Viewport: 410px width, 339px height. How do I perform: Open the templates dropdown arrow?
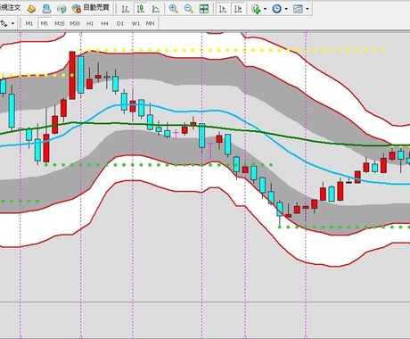[307, 9]
